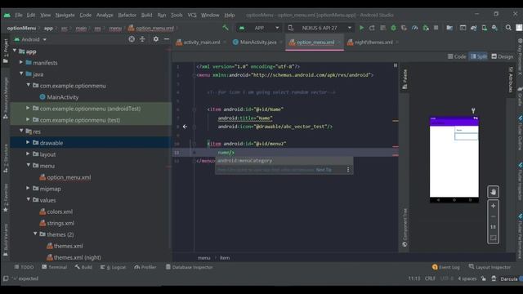Select android:menuCategory completion suggestion
This screenshot has width=523, height=294.
(284, 161)
